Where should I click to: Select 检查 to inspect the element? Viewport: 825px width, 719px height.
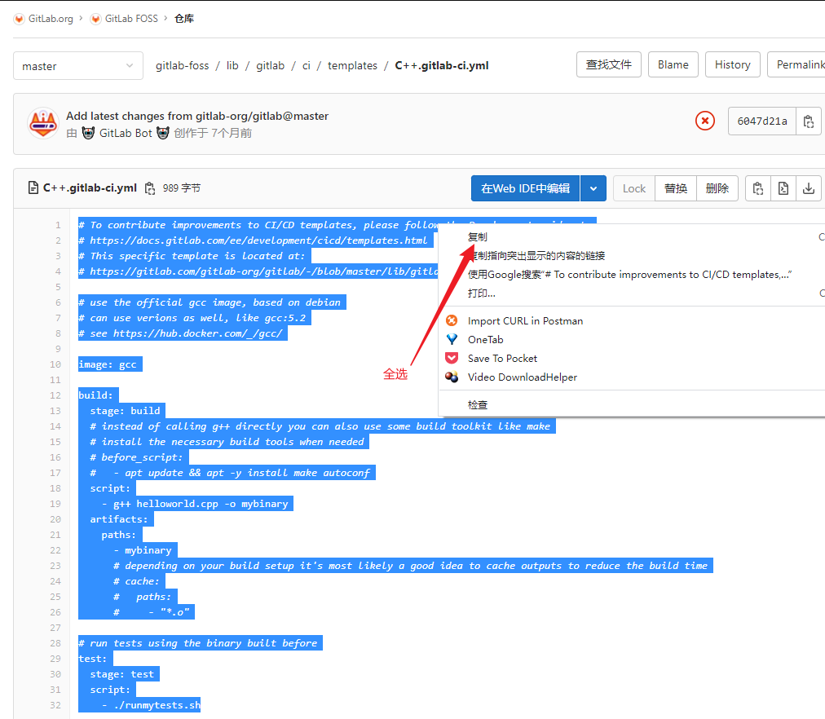pos(477,404)
